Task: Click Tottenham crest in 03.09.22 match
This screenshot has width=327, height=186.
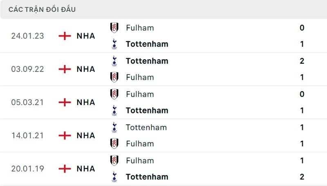Action: tap(114, 61)
